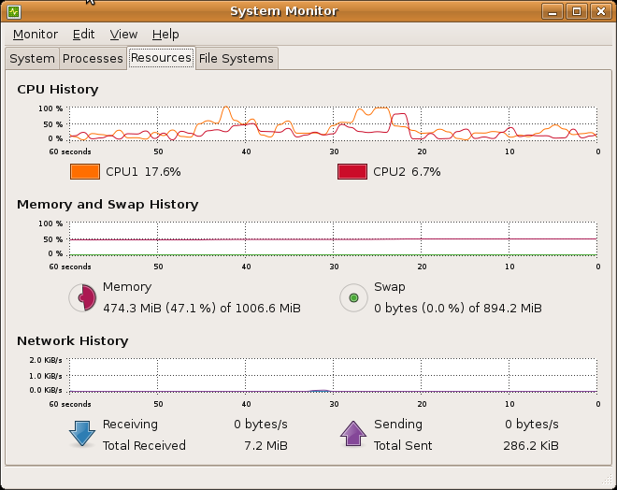Click inside the CPU History graph

coord(334,123)
